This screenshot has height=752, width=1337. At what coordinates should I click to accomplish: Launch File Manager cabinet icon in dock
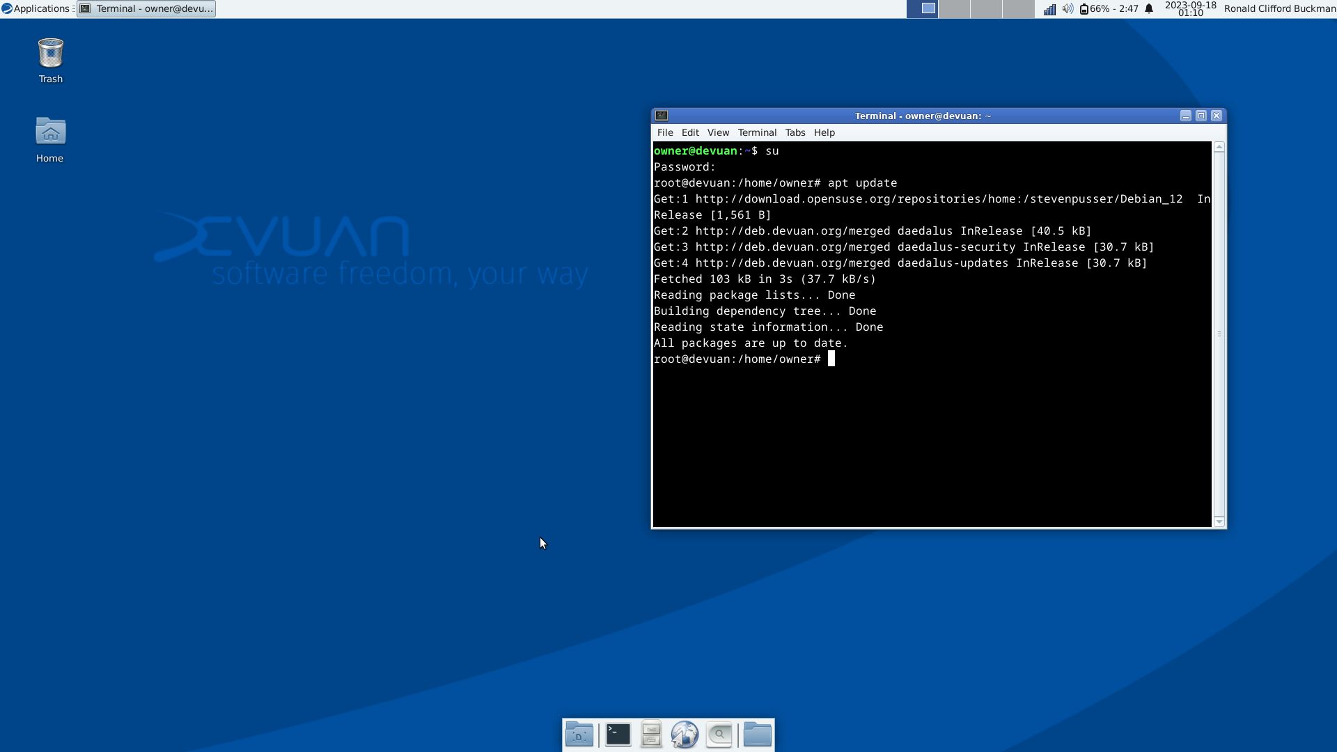651,735
